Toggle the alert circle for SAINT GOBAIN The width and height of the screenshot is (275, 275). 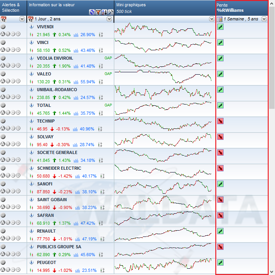click(x=3, y=200)
